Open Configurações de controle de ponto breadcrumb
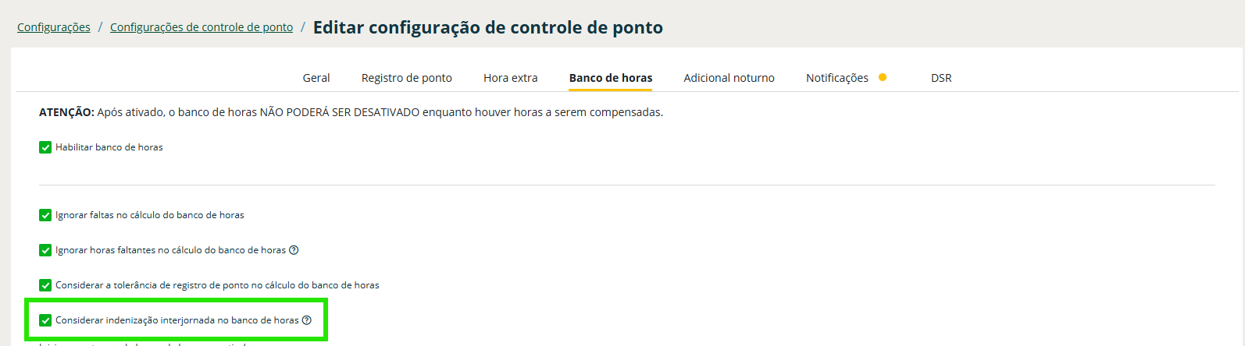The image size is (1245, 346). pos(202,27)
